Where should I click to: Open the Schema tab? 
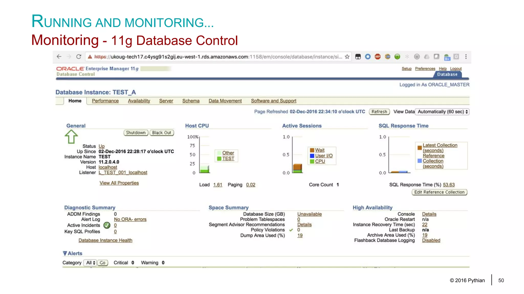pyautogui.click(x=191, y=101)
